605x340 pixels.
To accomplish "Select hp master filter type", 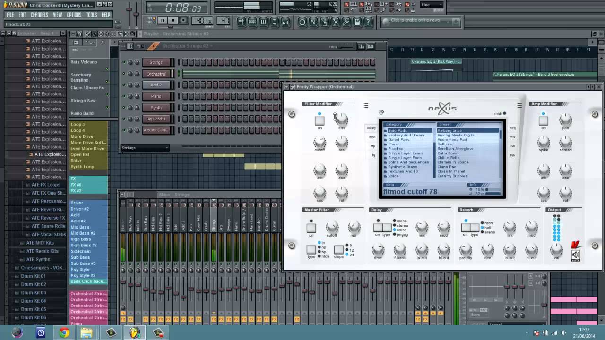I will tap(322, 247).
